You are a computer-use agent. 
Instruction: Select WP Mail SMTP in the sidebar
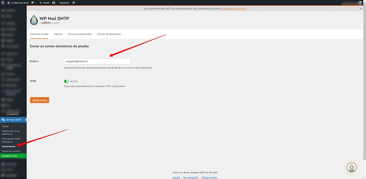13,120
